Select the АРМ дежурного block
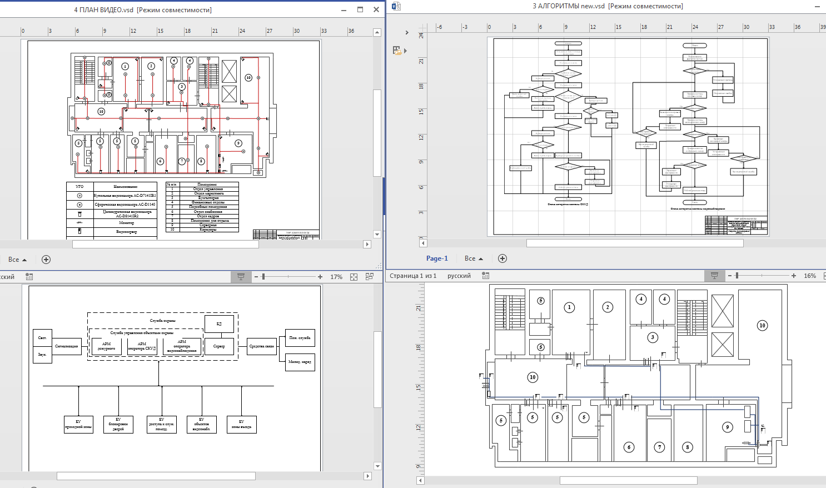The height and width of the screenshot is (488, 826). (106, 346)
